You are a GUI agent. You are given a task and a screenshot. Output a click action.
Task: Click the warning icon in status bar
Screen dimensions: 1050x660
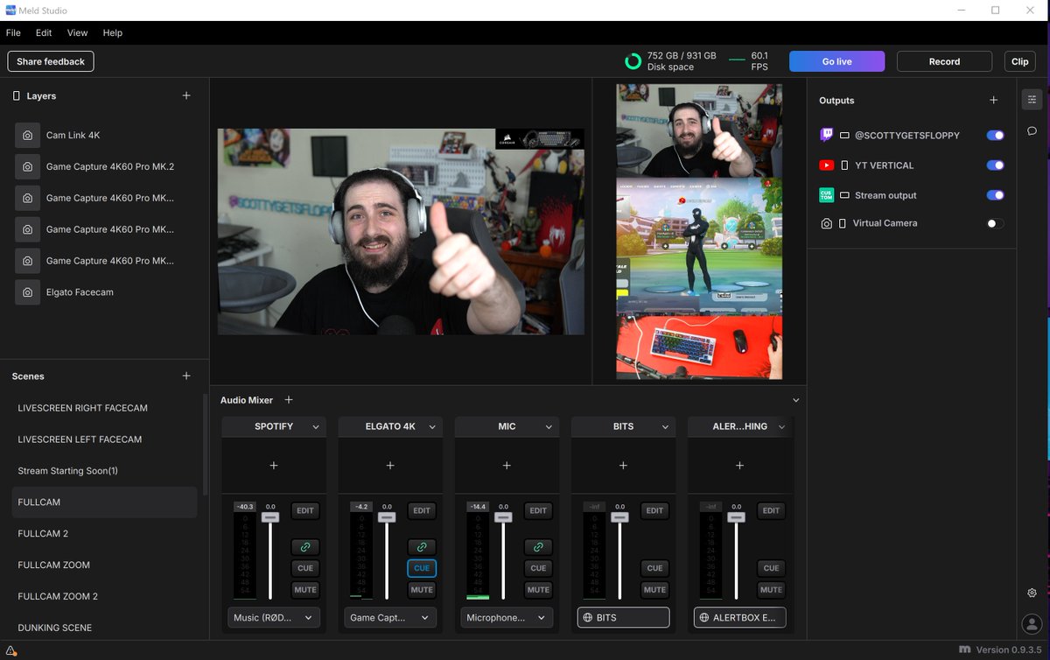[x=10, y=650]
